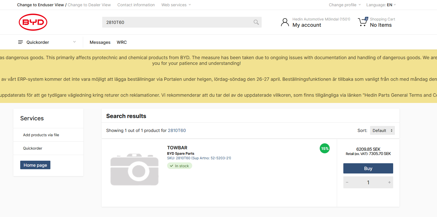Image resolution: width=437 pixels, height=217 pixels.
Task: Click the TOWBAR placeholder camera image
Action: 134,170
